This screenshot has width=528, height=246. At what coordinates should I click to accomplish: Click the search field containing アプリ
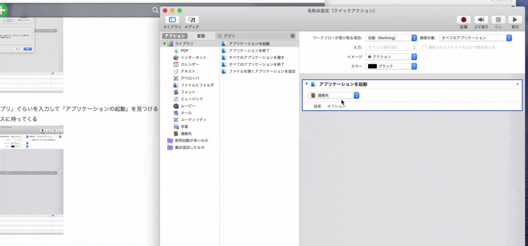pos(257,36)
